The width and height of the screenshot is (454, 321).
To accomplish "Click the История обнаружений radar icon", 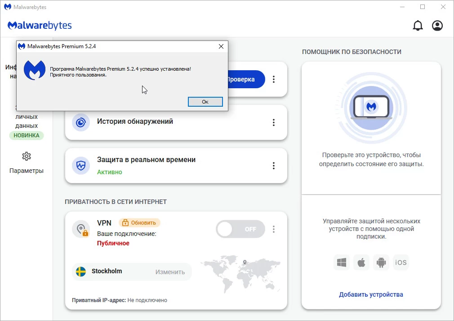I will click(x=81, y=122).
